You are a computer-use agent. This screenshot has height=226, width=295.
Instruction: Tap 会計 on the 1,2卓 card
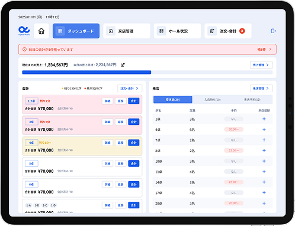pyautogui.click(x=134, y=101)
